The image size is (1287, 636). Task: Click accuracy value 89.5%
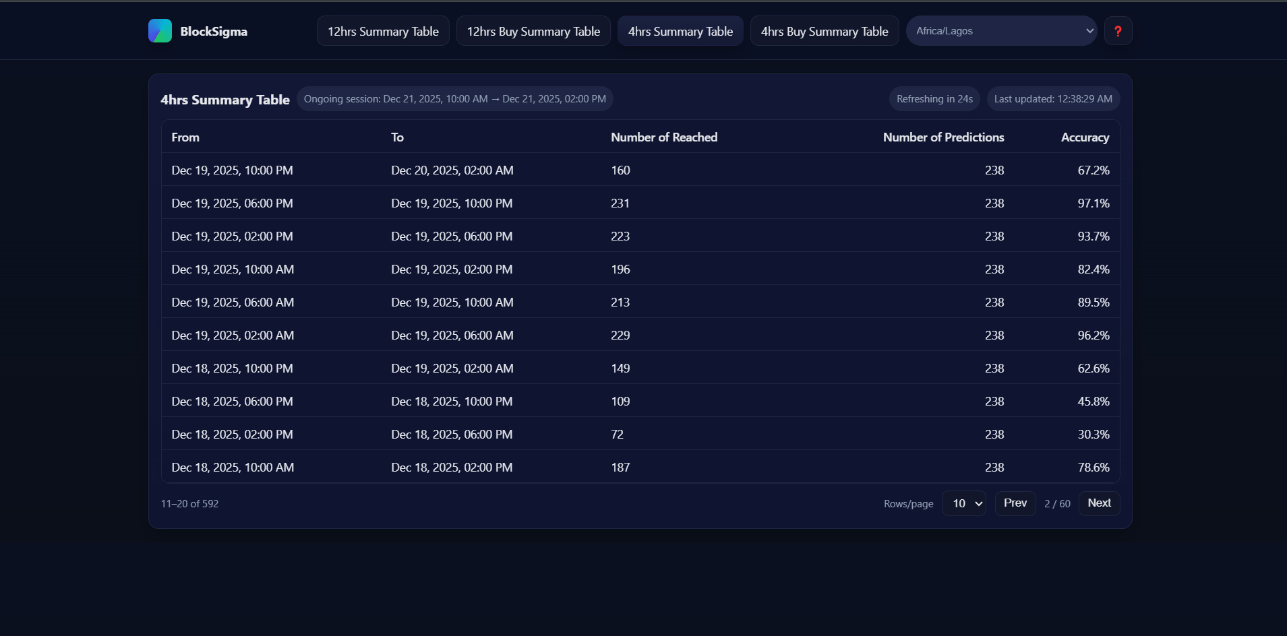coord(1094,303)
